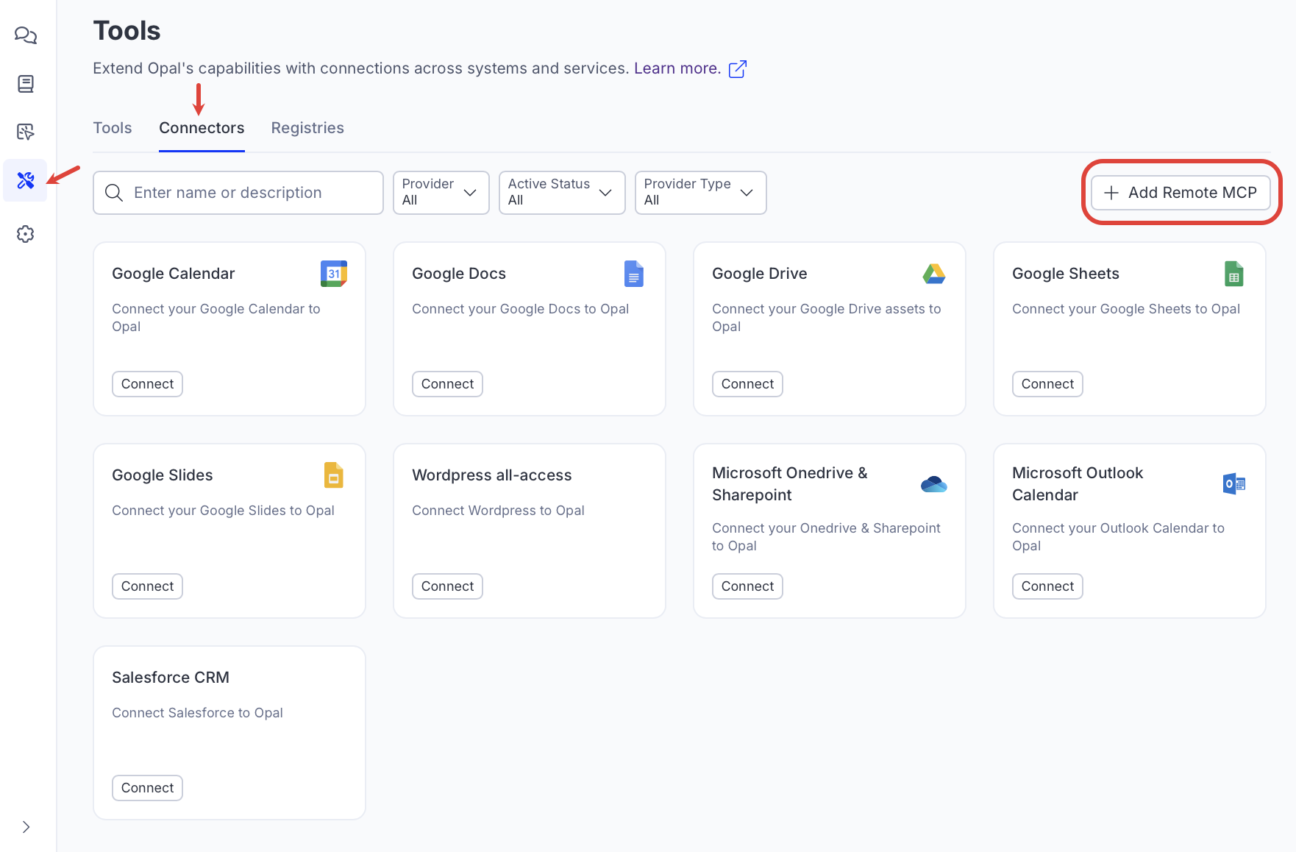This screenshot has height=852, width=1296.
Task: Expand the collapsed sidebar with the chevron
Action: click(x=25, y=826)
